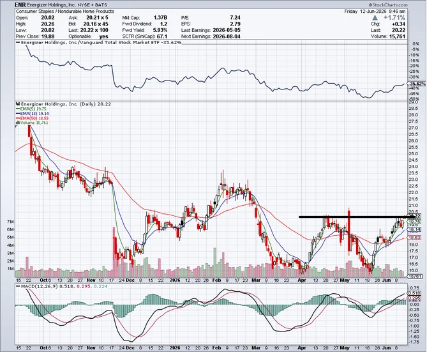The height and width of the screenshot is (352, 434).
Task: Click the Fwd Dividend value 1.2
Action: [164, 24]
